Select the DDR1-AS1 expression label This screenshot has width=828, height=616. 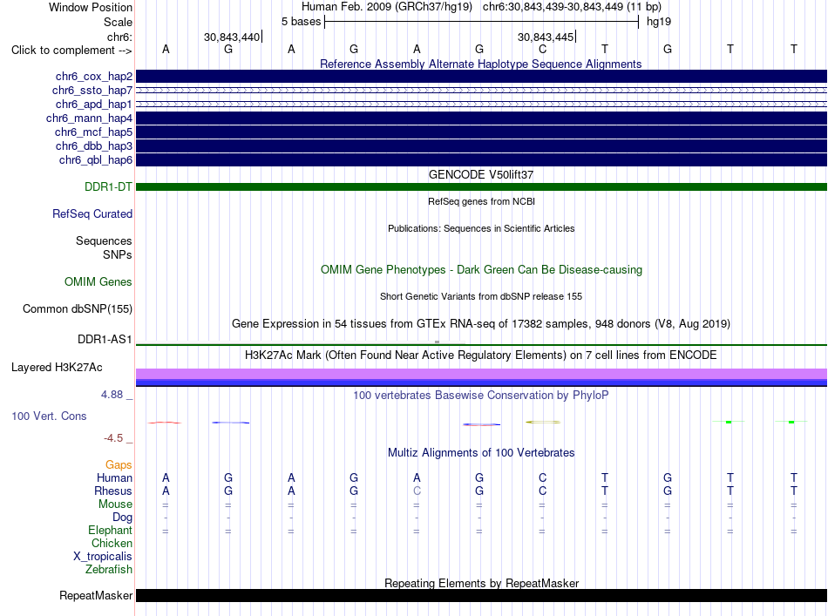pos(105,340)
